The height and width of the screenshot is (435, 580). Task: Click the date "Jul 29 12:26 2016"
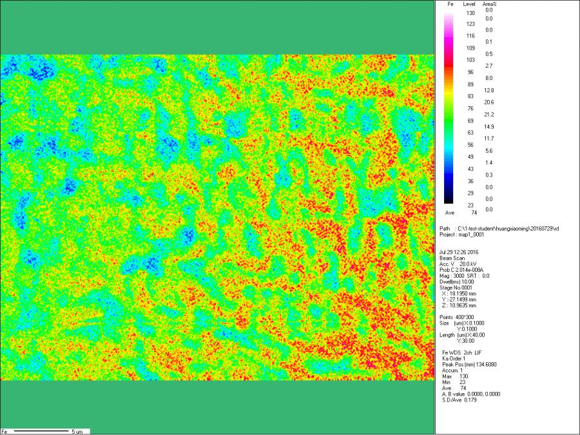(x=459, y=252)
